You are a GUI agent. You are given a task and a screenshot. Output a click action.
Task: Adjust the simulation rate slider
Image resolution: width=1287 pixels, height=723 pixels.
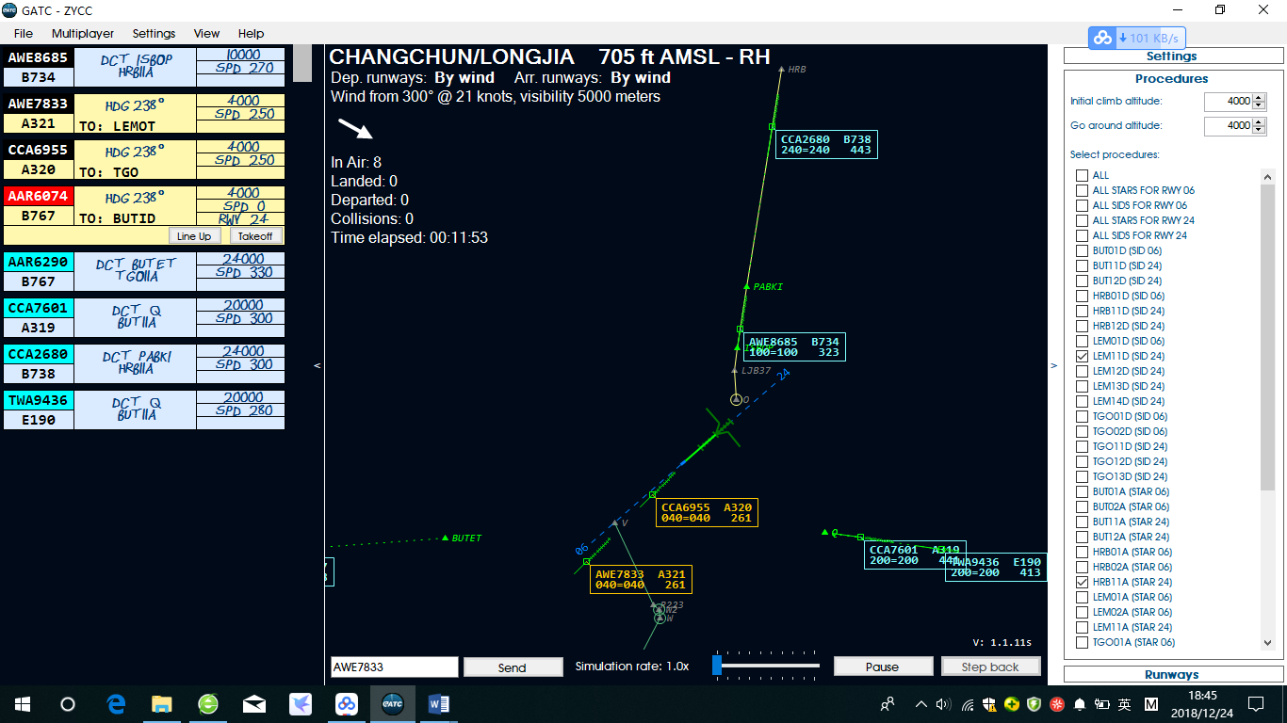tap(718, 666)
